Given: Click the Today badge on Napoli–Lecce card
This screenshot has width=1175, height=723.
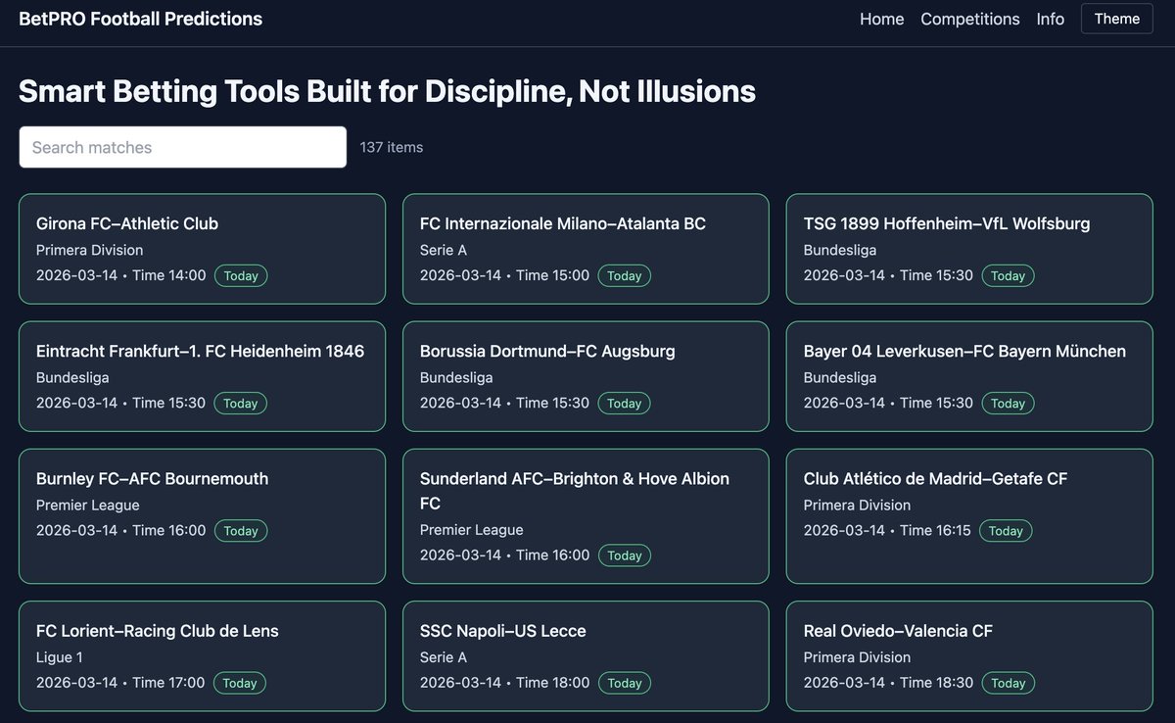Looking at the screenshot, I should point(625,683).
